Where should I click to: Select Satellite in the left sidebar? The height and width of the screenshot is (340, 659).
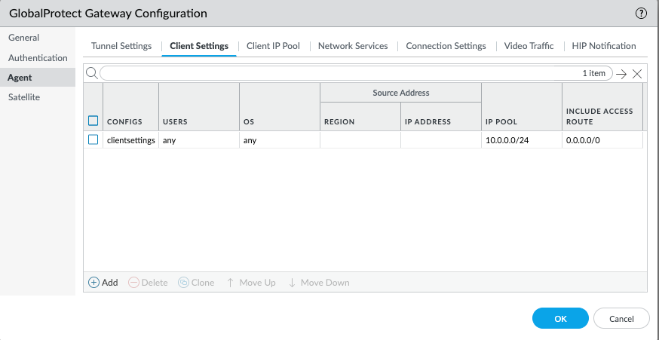[24, 97]
